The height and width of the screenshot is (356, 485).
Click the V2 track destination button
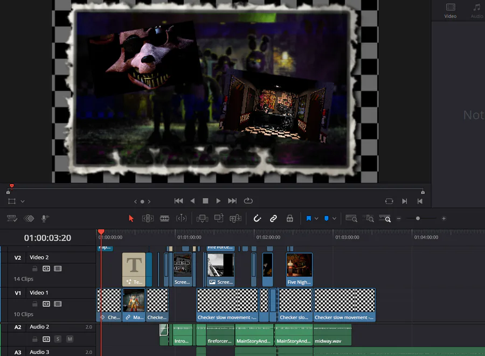pos(18,258)
